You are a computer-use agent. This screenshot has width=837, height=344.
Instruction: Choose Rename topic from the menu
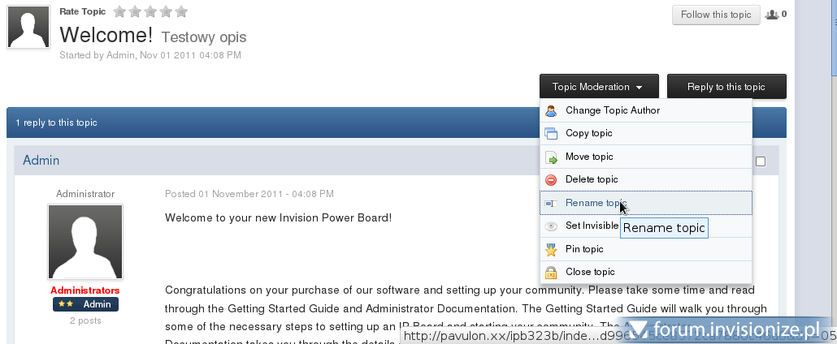[596, 203]
